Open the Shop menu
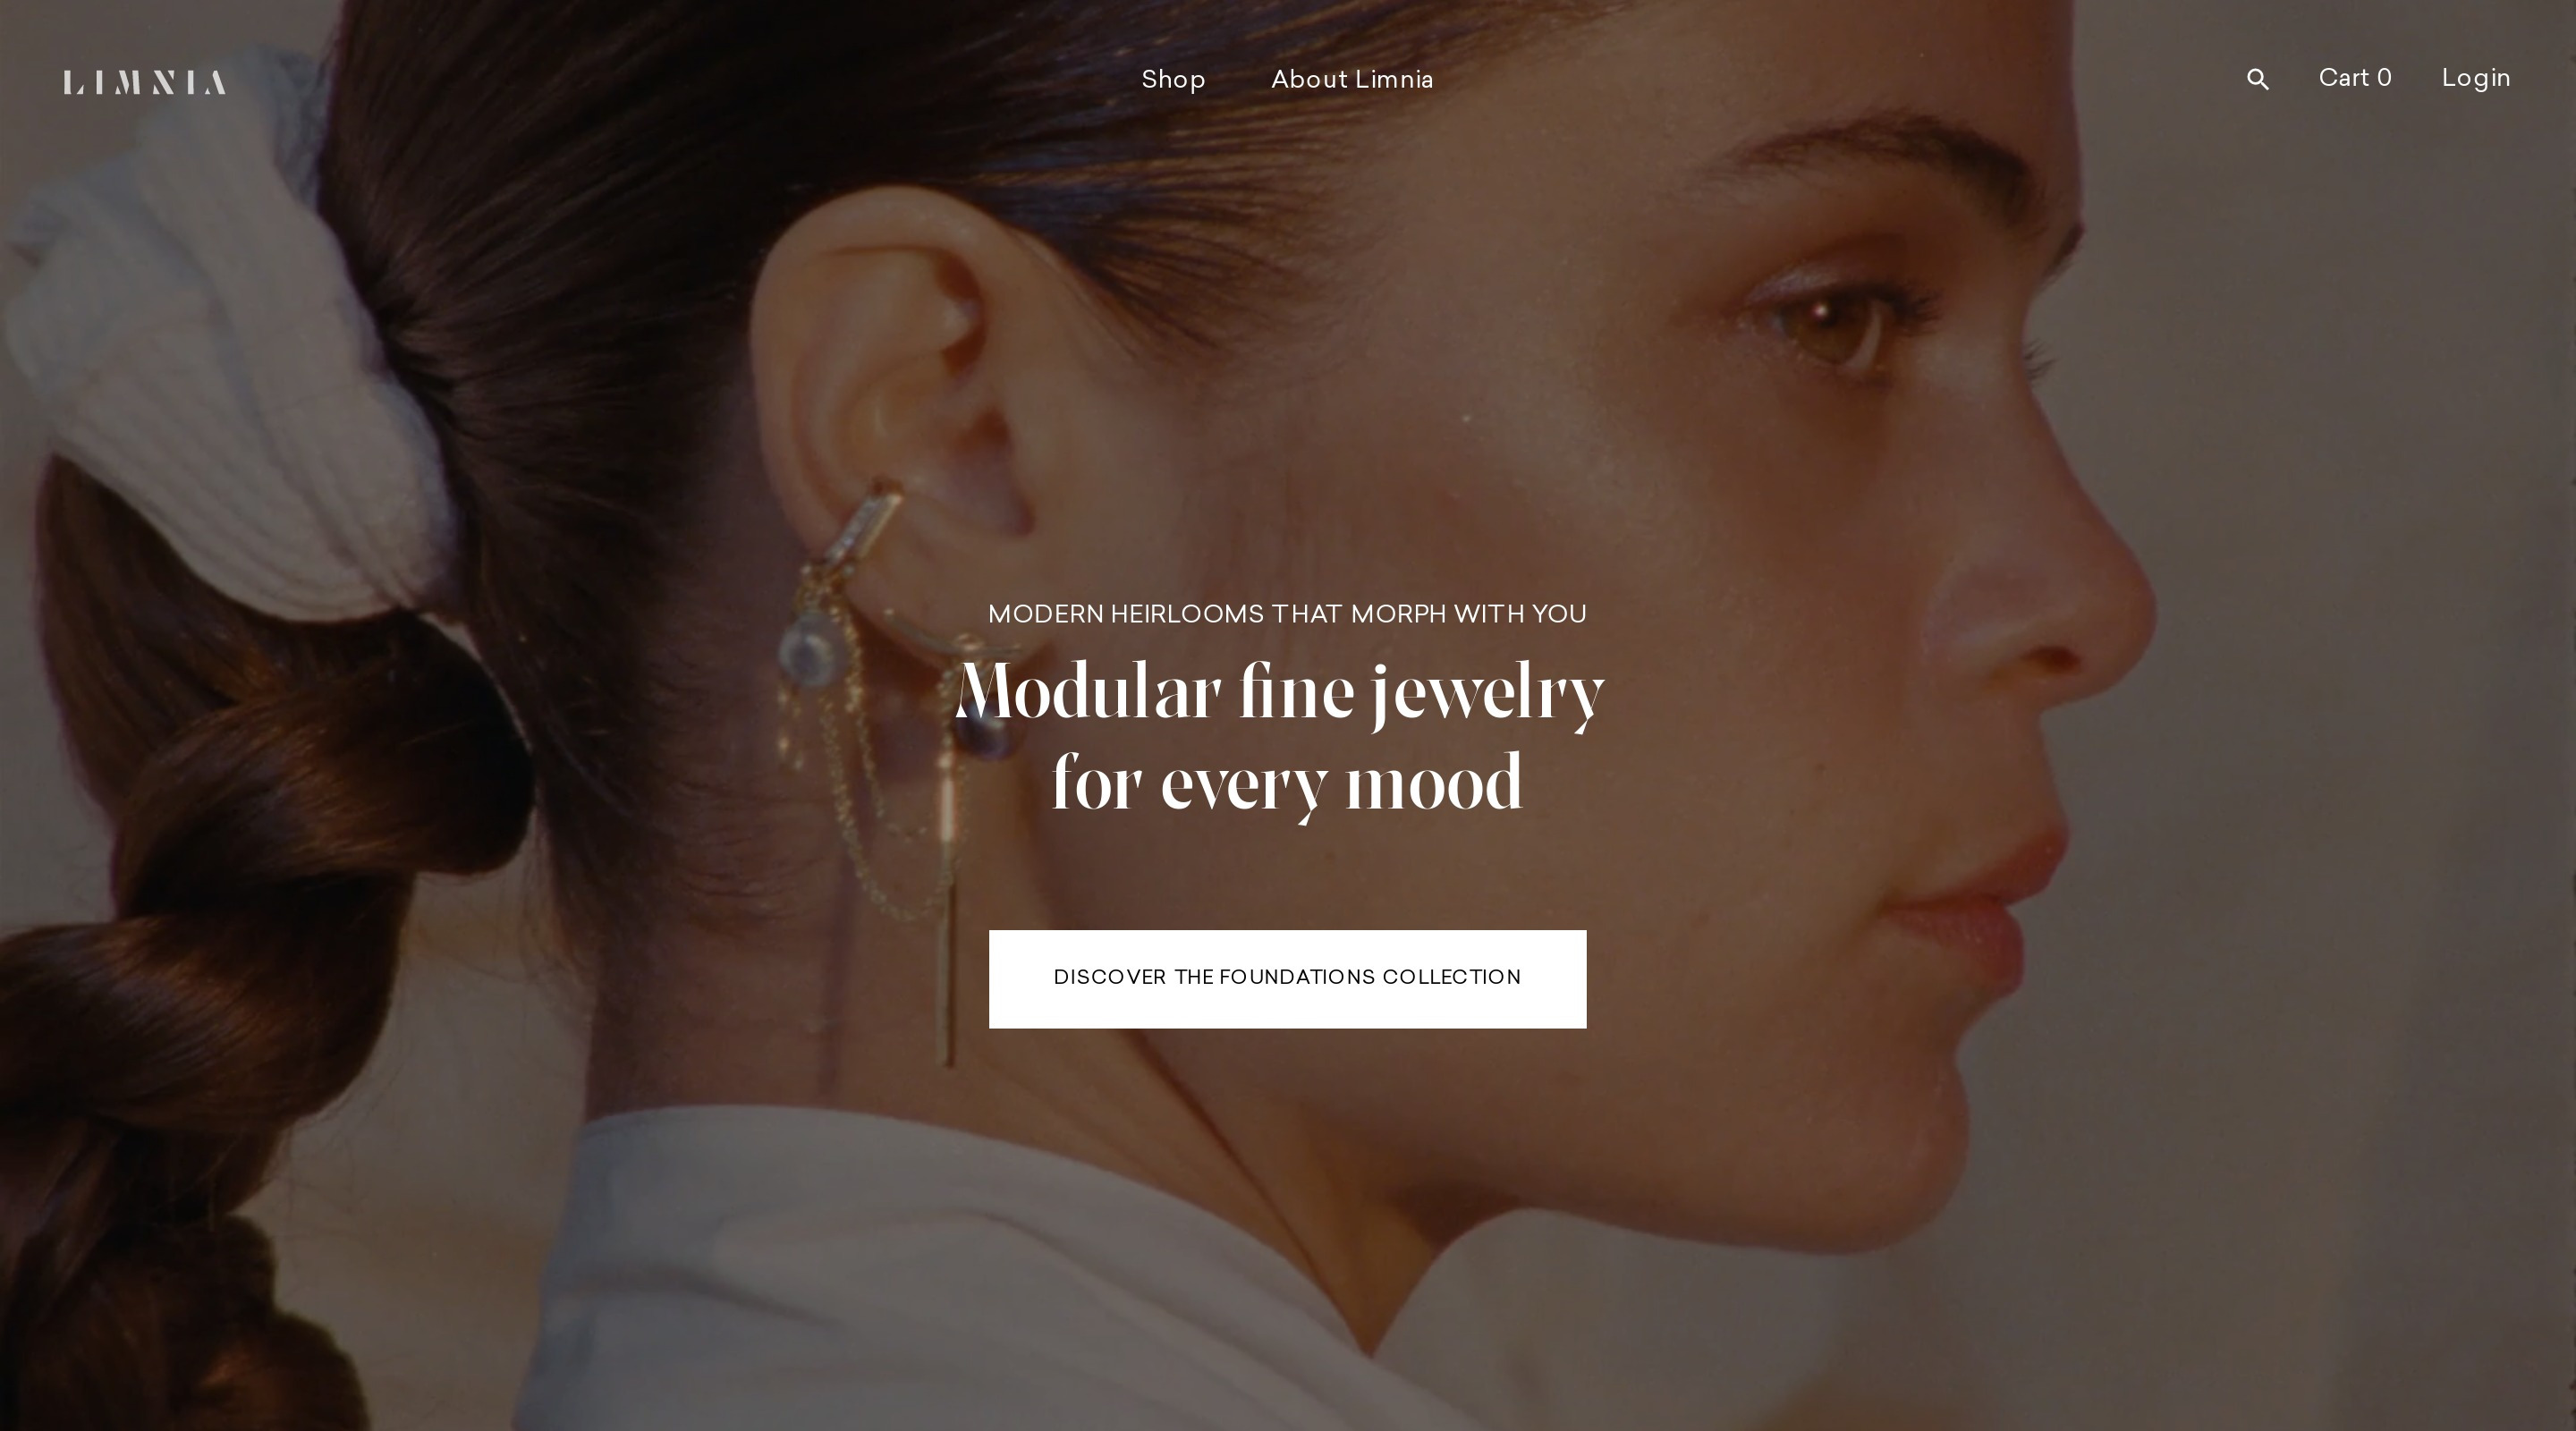Viewport: 2576px width, 1431px height. coord(1173,80)
